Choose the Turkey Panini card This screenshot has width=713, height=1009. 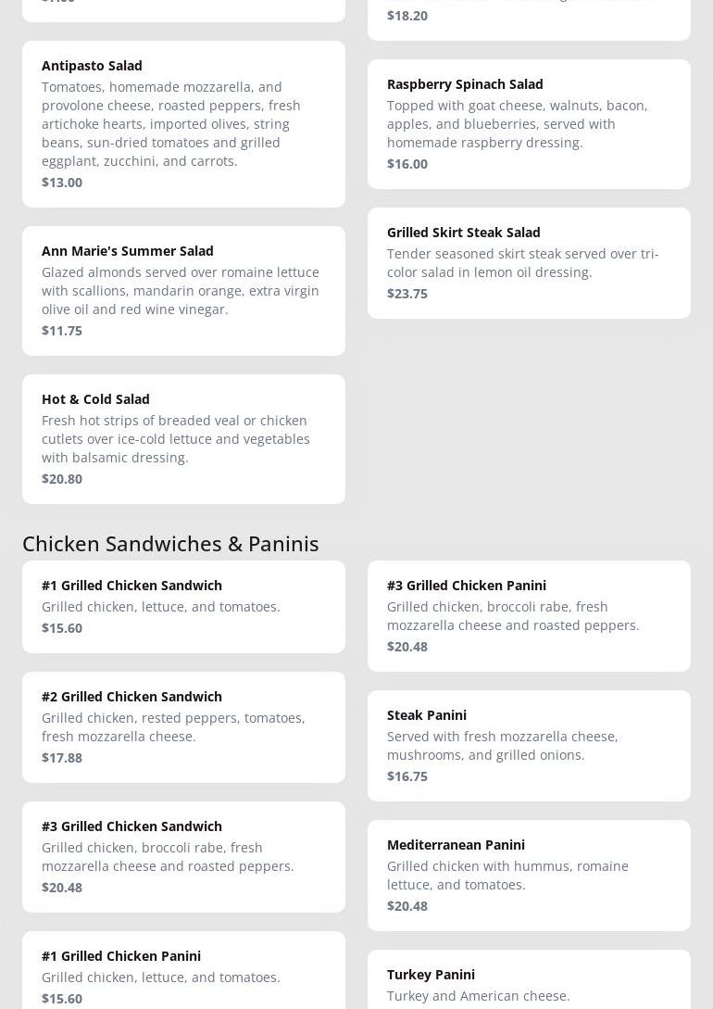(529, 982)
